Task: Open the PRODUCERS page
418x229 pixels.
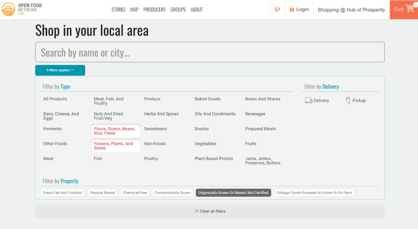Action: pyautogui.click(x=154, y=9)
